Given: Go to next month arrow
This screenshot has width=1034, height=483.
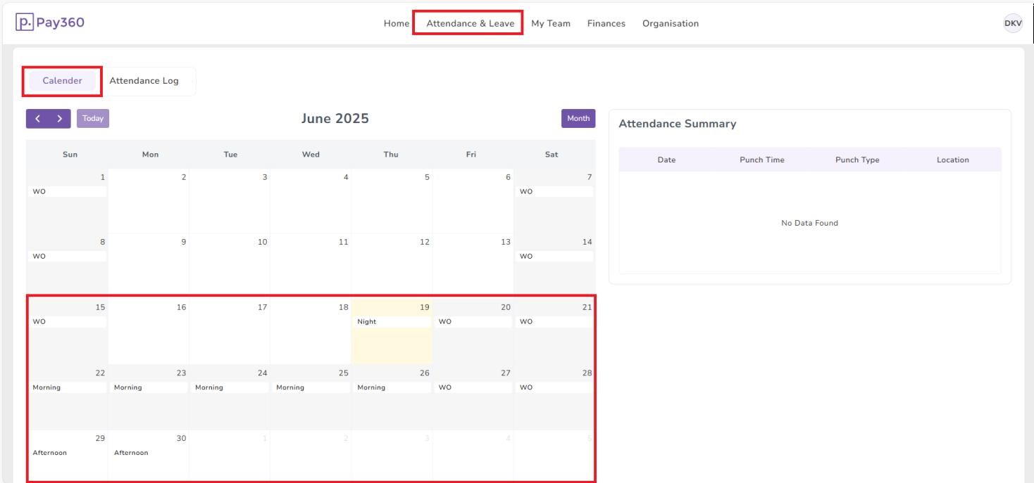Looking at the screenshot, I should pos(60,119).
